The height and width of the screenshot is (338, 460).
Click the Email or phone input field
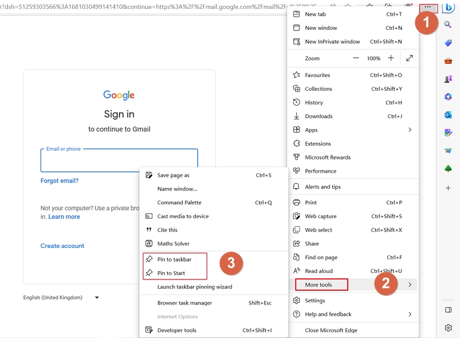119,161
